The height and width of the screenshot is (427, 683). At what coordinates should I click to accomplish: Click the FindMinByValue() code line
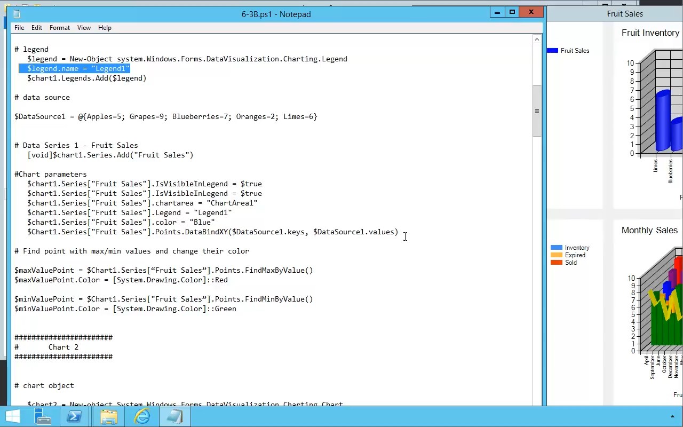164,299
